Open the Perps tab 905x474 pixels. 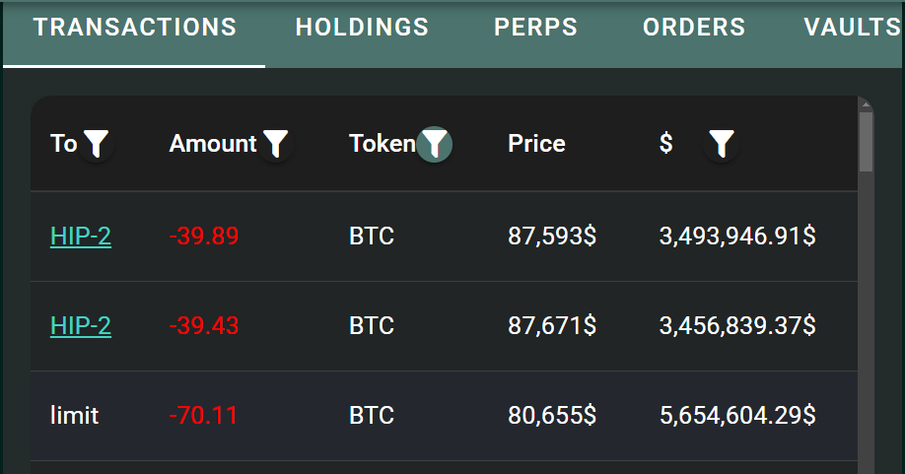tap(535, 28)
